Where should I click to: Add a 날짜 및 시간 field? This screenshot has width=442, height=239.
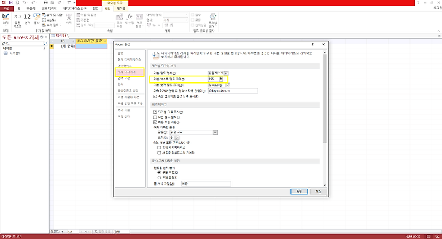(52, 15)
